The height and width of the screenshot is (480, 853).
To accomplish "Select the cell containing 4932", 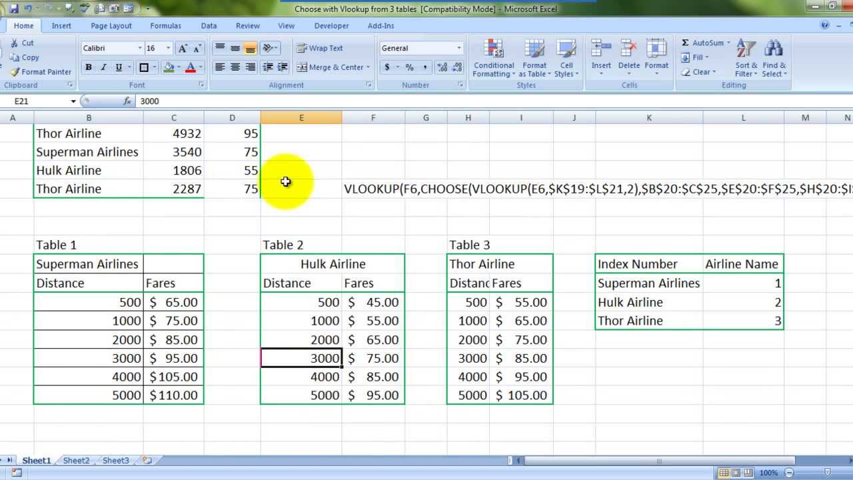I will coord(173,133).
